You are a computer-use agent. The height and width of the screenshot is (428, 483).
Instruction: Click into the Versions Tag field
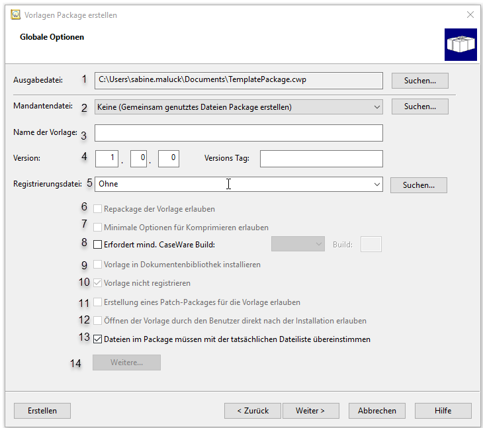click(x=322, y=159)
